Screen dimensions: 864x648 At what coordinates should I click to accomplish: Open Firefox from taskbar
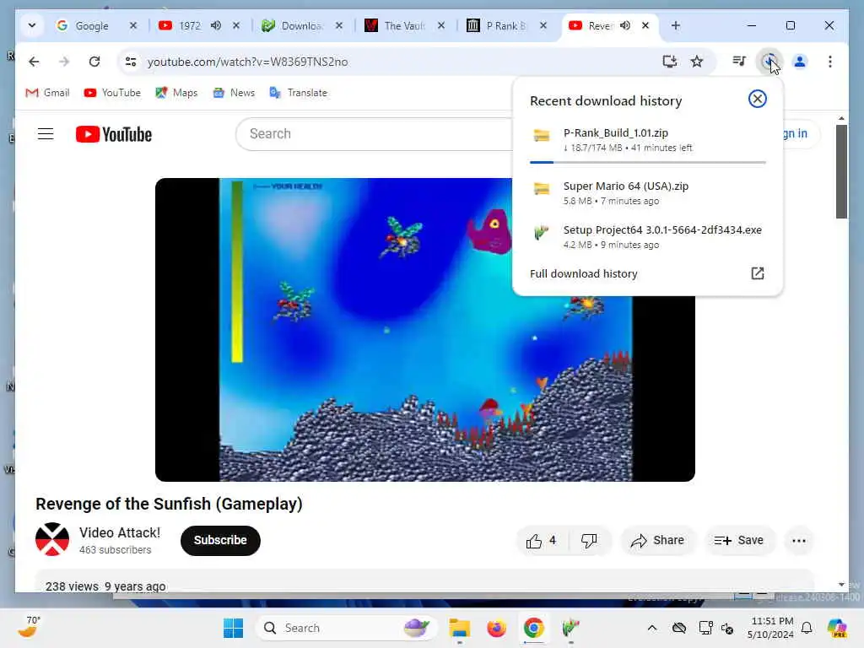496,628
